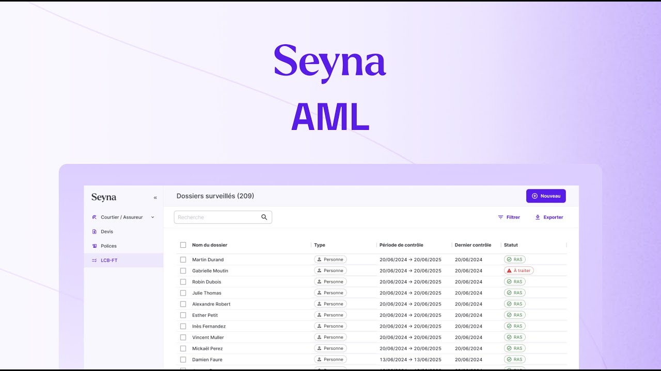Open the Vincent Muller dossier
661x371 pixels.
[208, 338]
